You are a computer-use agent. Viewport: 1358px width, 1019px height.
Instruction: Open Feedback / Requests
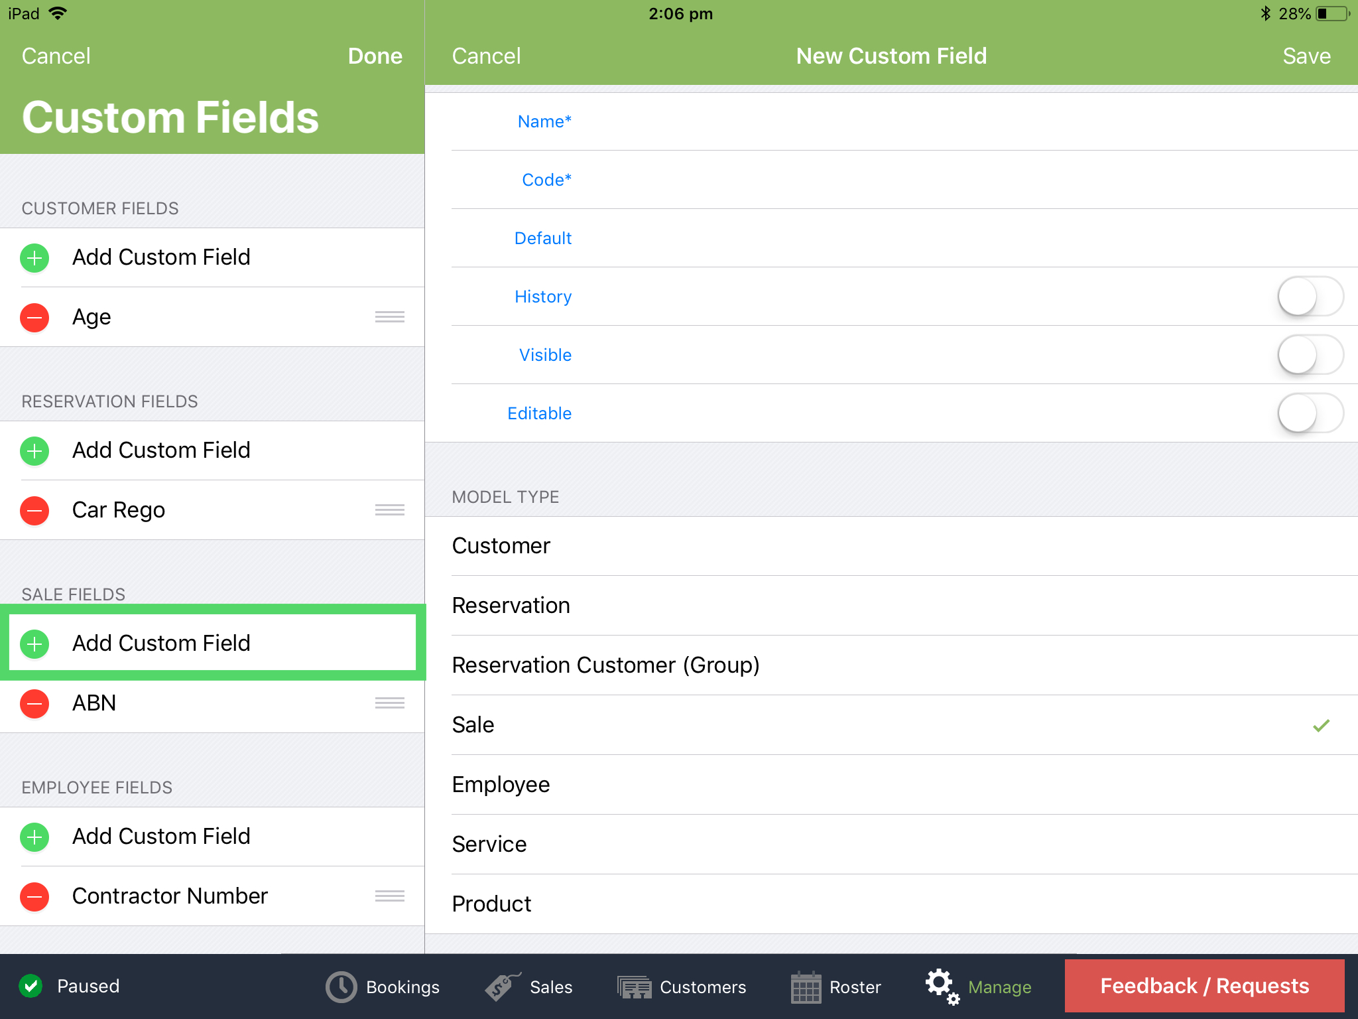pos(1204,986)
